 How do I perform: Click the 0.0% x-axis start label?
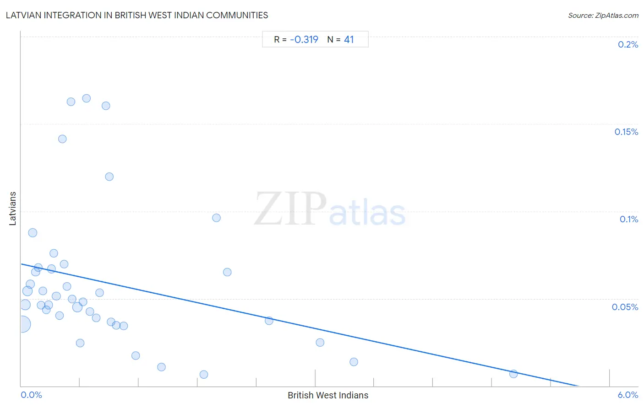[31, 395]
